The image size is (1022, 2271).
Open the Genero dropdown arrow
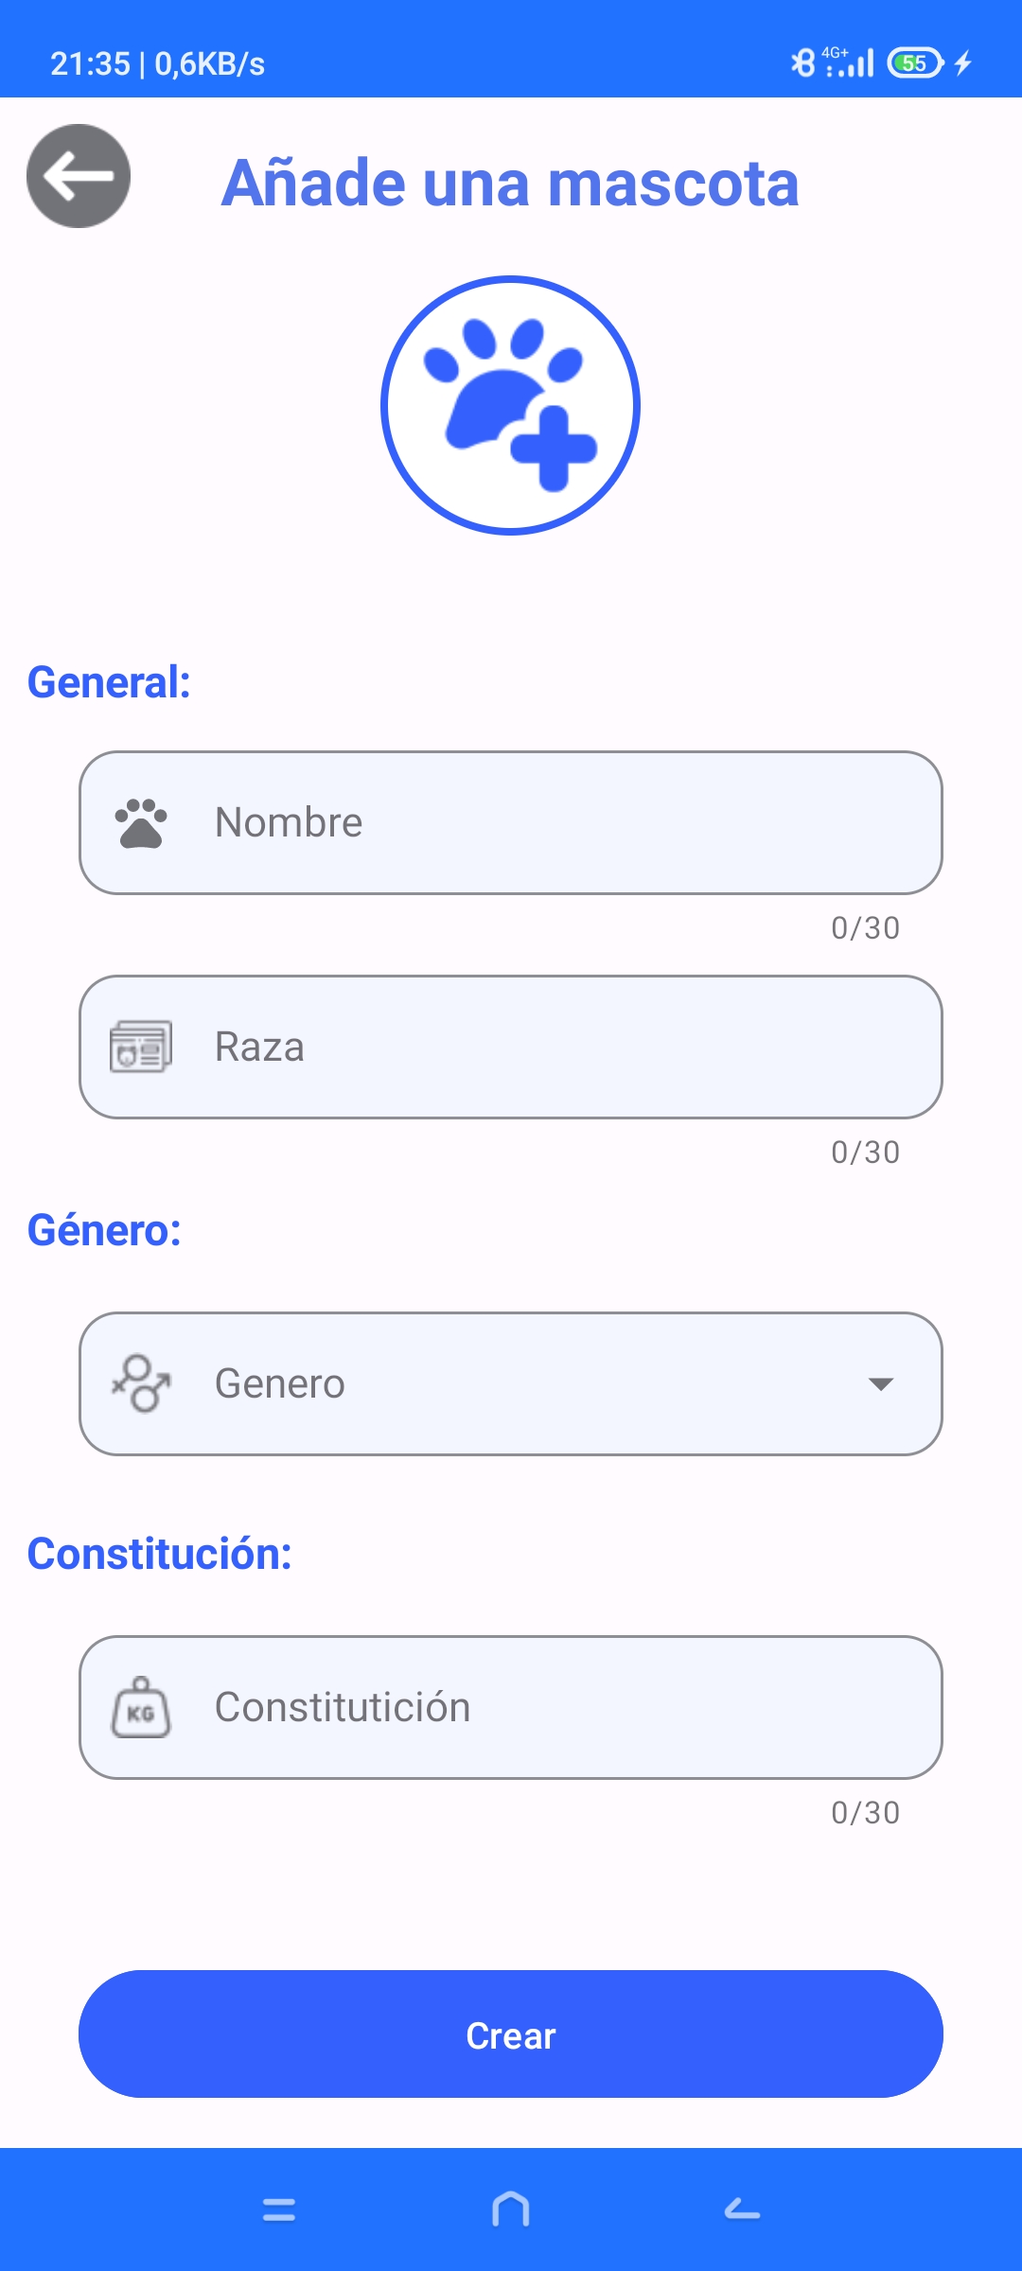(x=881, y=1384)
